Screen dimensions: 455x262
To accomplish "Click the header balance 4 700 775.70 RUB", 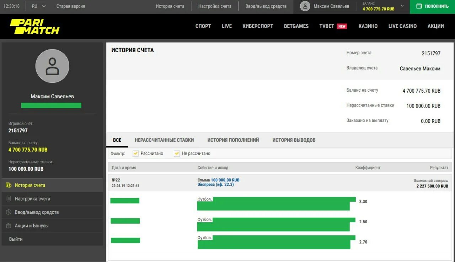I will 379,9.
